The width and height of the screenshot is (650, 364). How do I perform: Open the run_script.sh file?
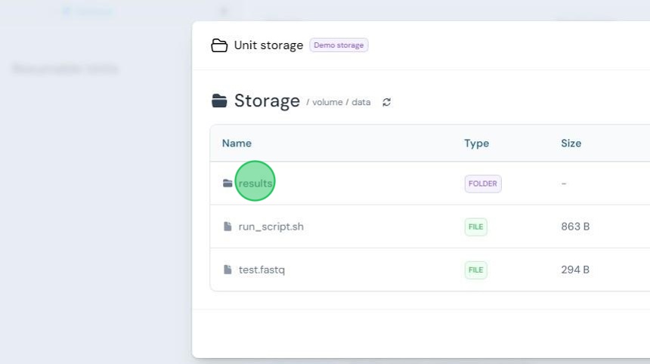coord(271,227)
